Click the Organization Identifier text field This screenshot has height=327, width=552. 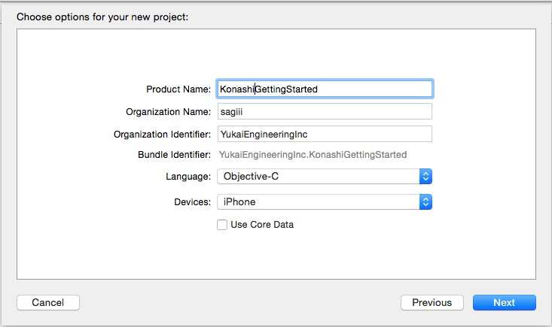324,134
